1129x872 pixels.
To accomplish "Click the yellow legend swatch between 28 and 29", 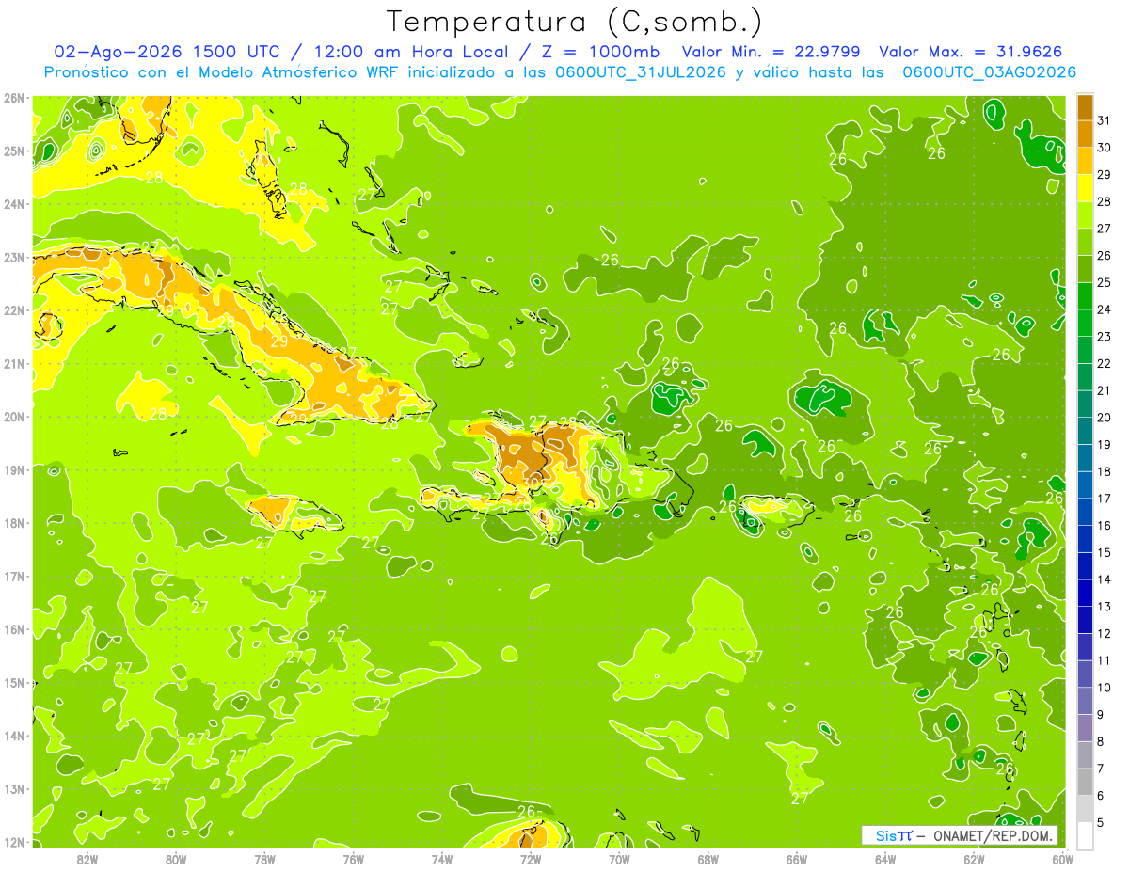I will 1086,188.
